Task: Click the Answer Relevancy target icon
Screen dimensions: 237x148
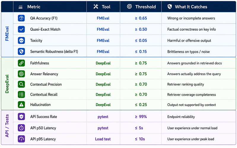Action: point(21,74)
